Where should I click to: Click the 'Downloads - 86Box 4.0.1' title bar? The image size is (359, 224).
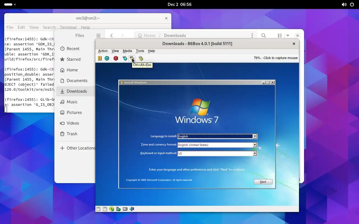(197, 44)
